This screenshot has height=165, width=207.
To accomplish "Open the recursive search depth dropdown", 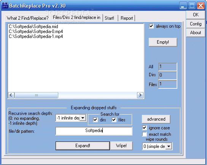I will (x=83, y=118).
